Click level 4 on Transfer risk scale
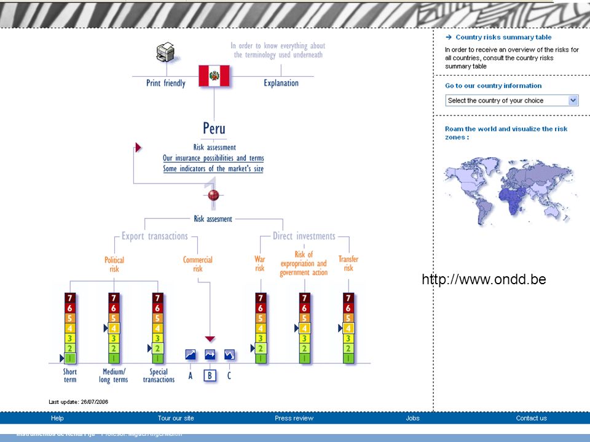This screenshot has width=590, height=442. 348,328
